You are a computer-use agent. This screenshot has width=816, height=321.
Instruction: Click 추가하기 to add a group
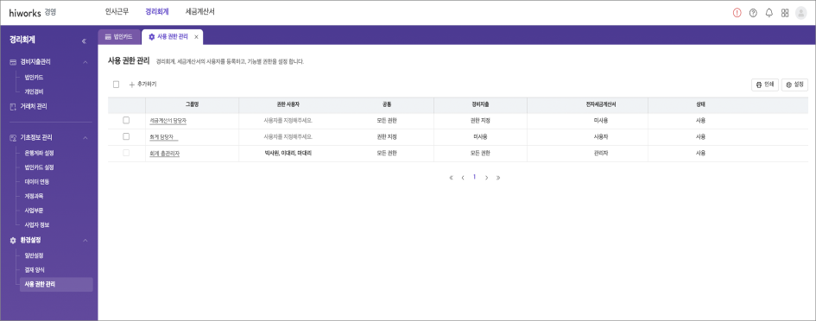(142, 85)
